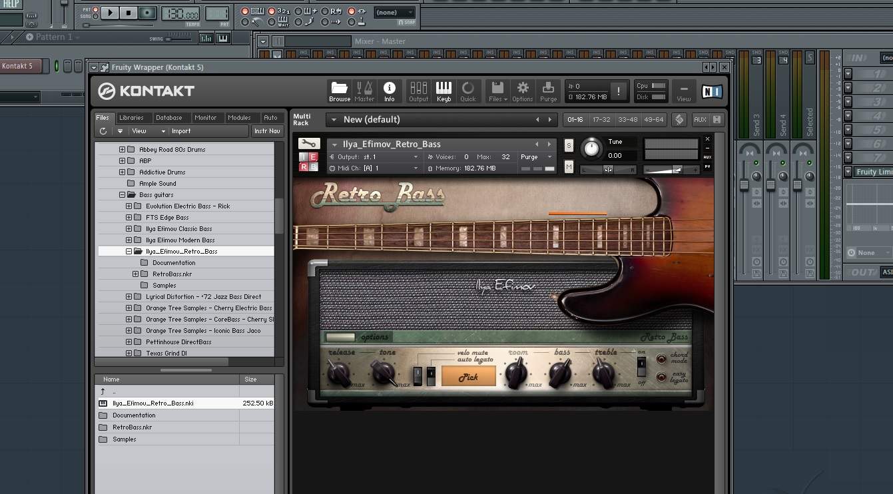Mute the Retro Bass instrument
The height and width of the screenshot is (494, 893).
click(569, 167)
